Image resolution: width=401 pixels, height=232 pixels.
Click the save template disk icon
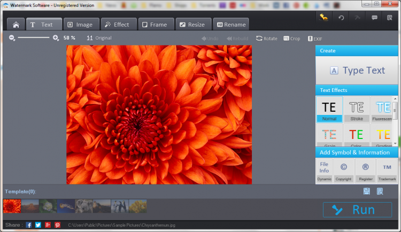pos(366,191)
